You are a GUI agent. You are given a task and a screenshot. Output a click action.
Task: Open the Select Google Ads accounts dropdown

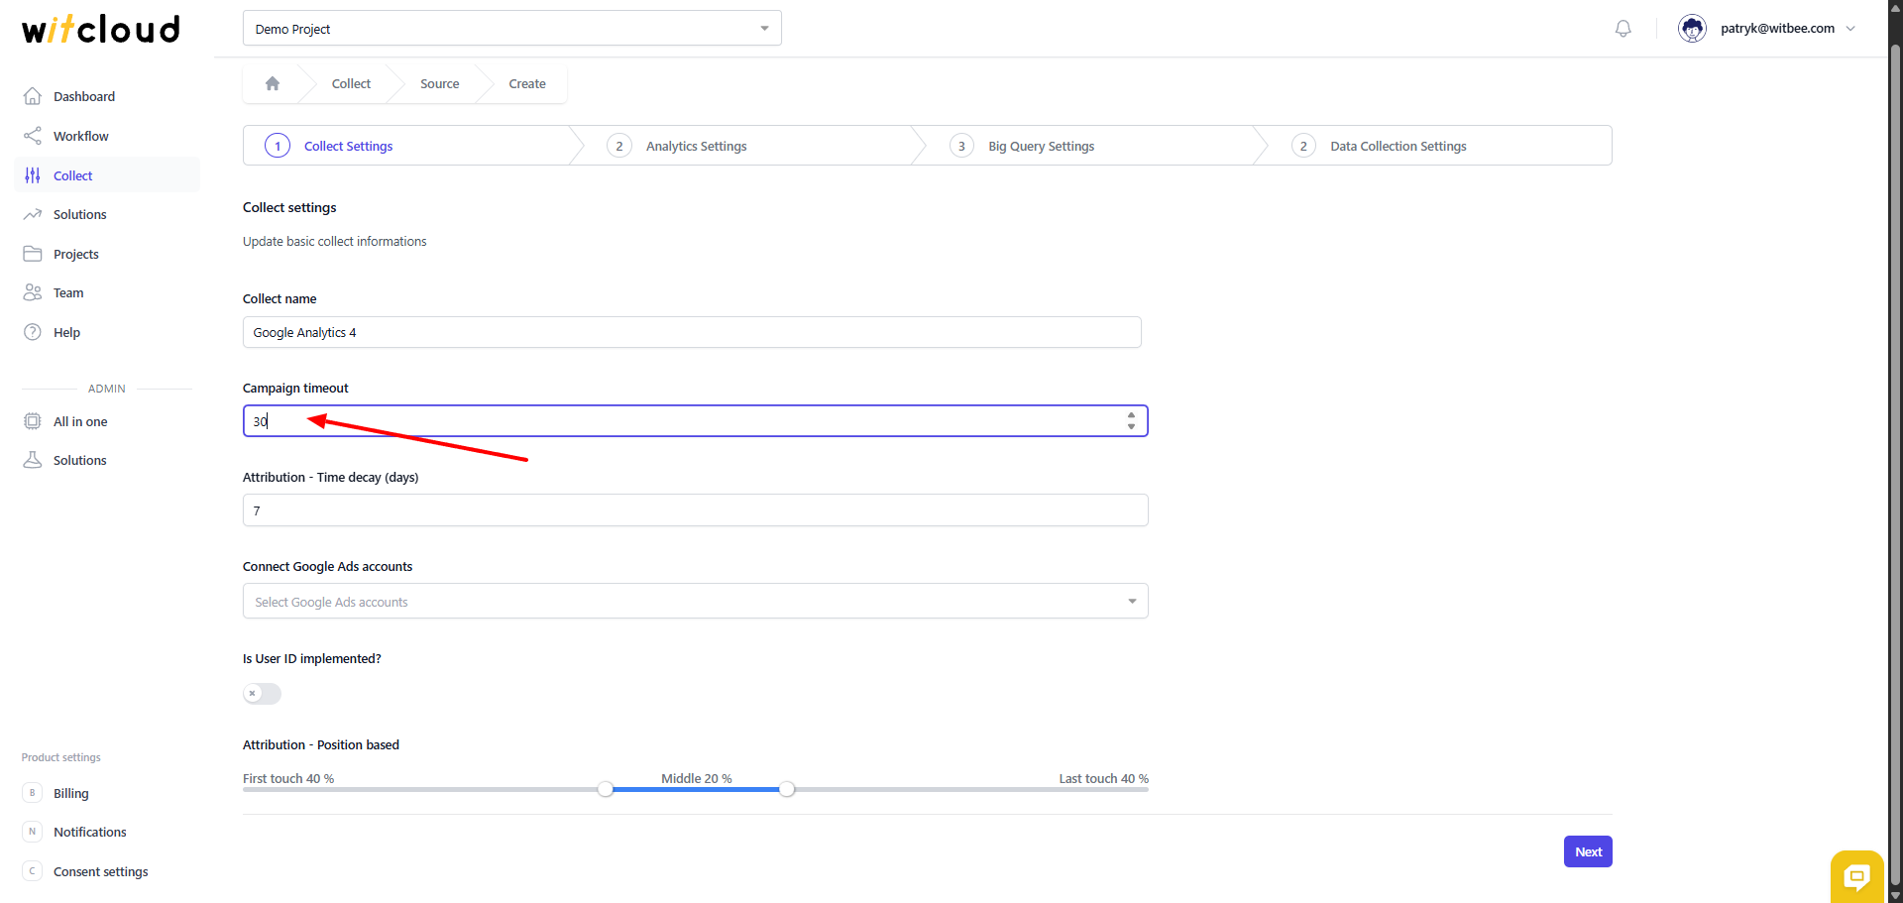click(x=694, y=602)
